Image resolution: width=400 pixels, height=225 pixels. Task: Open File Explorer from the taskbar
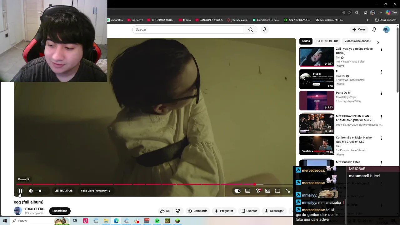106,221
